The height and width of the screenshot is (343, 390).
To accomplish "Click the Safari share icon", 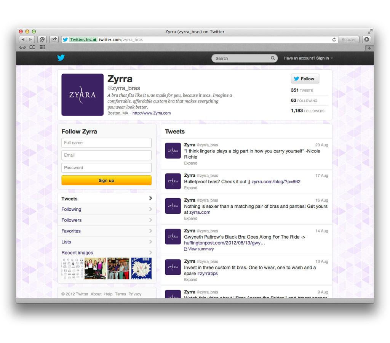I will 54,39.
